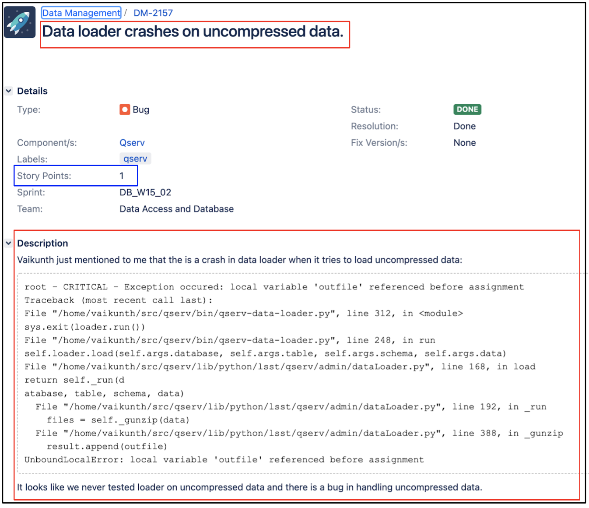Click the 'files = self._gunzip(data)' code line
Image resolution: width=589 pixels, height=508 pixels.
pos(118,420)
